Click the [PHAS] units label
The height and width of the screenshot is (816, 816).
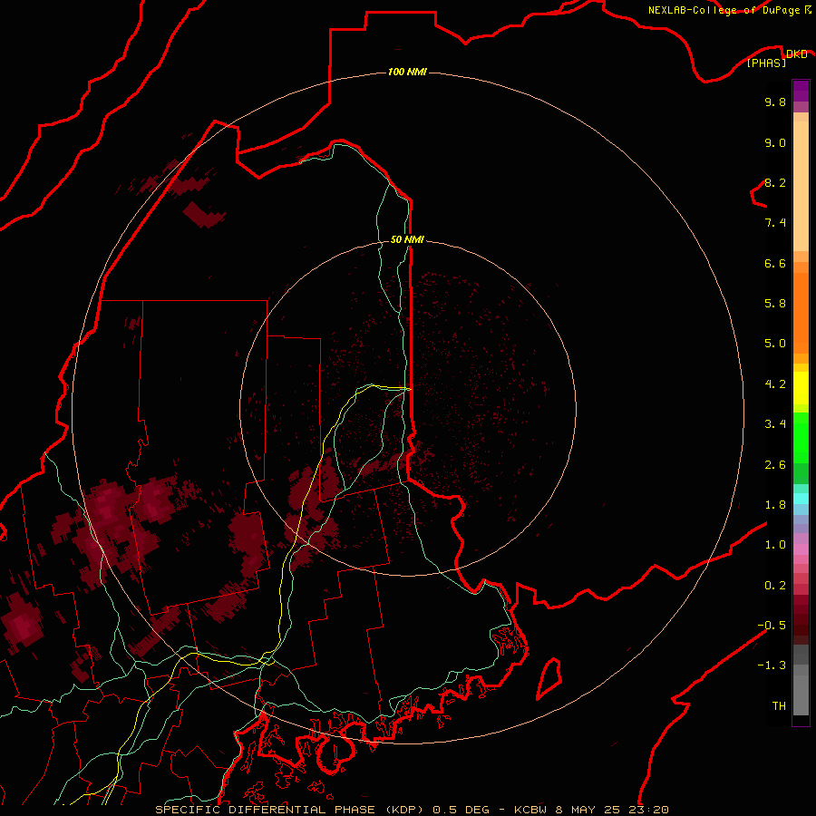click(x=766, y=63)
